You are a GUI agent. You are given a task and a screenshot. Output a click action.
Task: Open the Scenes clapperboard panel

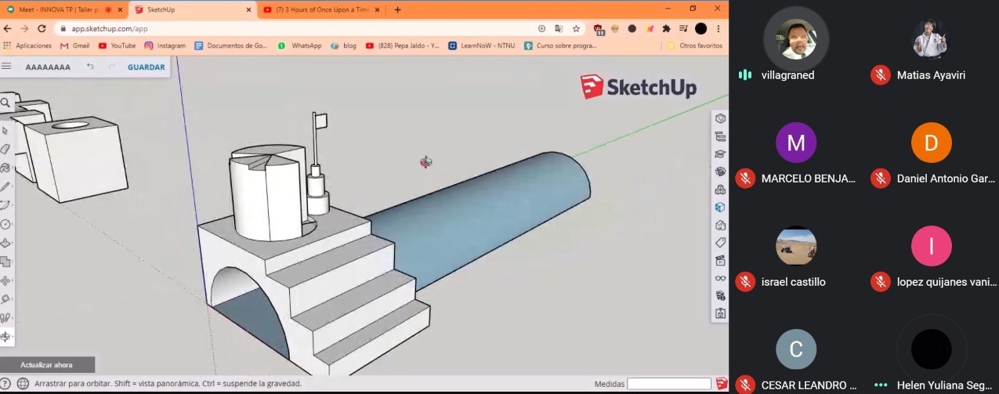(720, 261)
